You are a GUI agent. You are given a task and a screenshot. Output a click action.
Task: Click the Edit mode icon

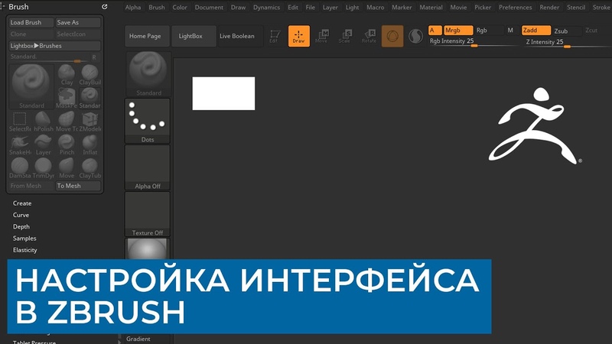[x=275, y=36]
